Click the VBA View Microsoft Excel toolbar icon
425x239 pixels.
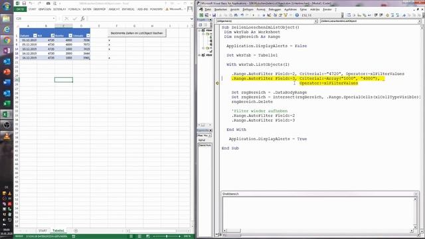(201, 15)
